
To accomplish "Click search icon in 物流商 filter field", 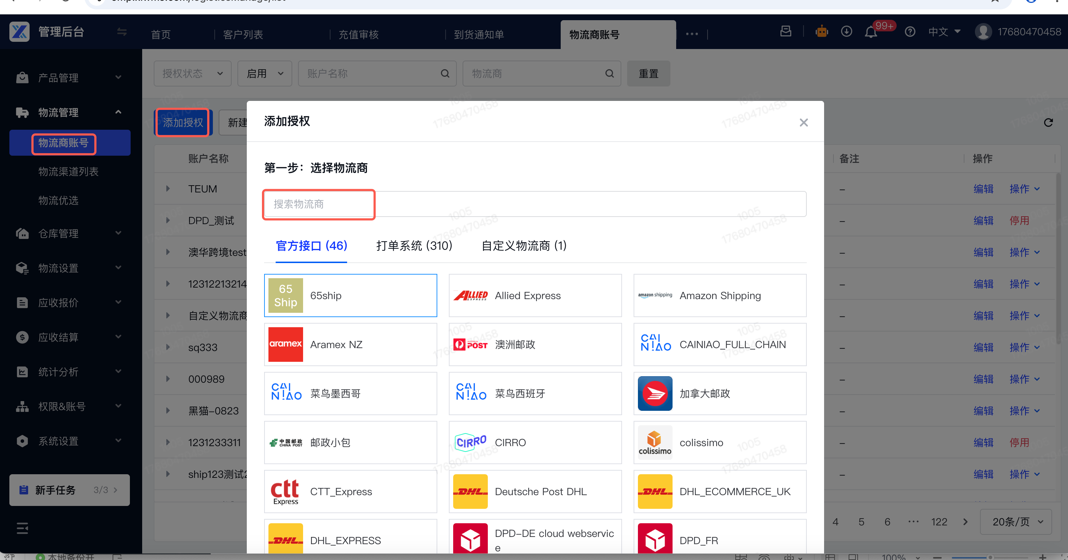I will point(609,74).
